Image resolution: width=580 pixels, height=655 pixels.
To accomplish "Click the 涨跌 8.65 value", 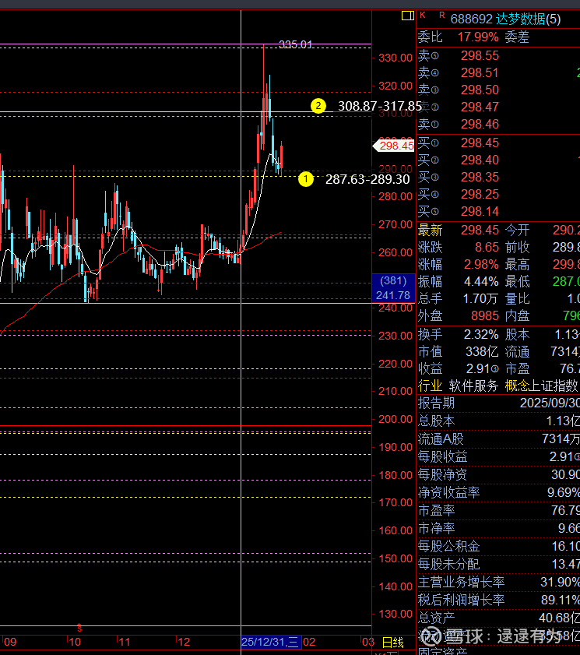I will point(487,248).
